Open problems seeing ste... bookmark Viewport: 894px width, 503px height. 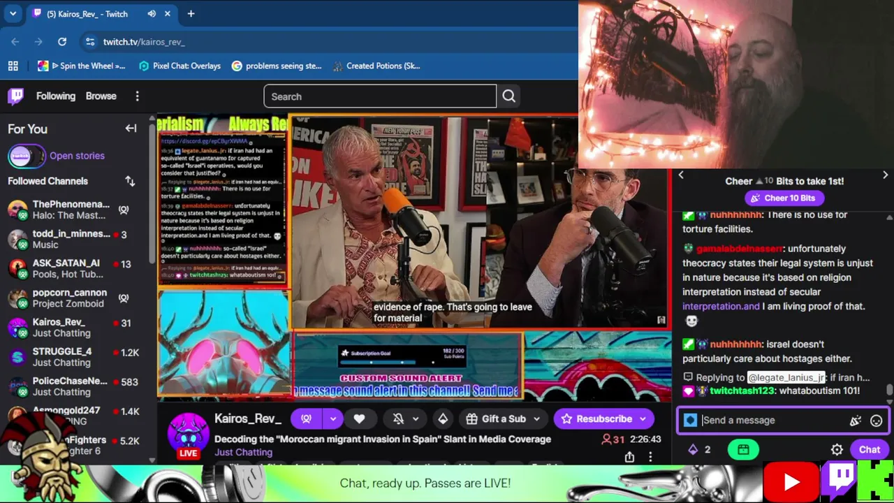coord(277,66)
